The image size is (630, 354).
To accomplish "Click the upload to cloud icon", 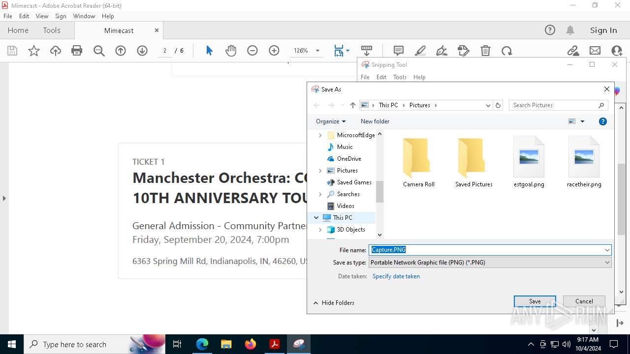I will click(56, 51).
